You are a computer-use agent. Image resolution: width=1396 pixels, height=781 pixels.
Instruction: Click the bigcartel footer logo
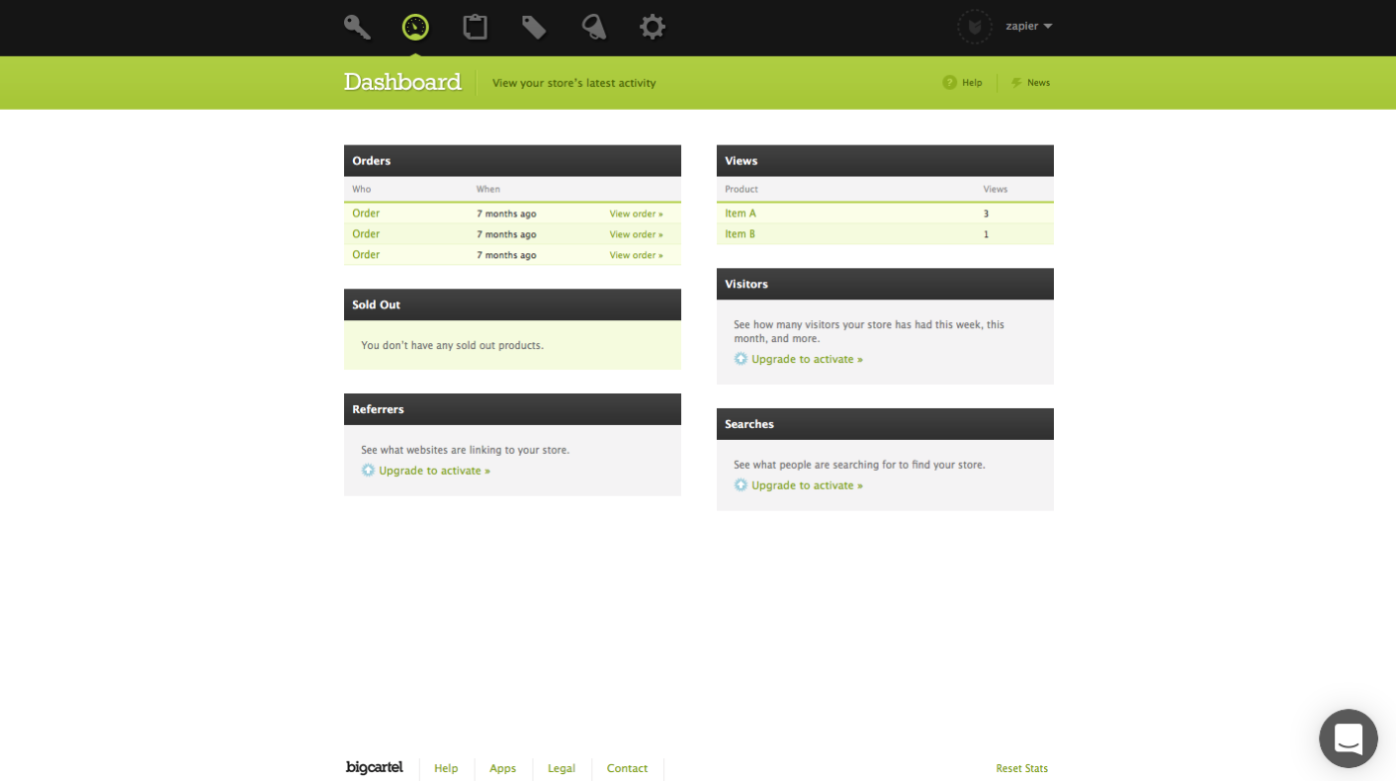[375, 767]
